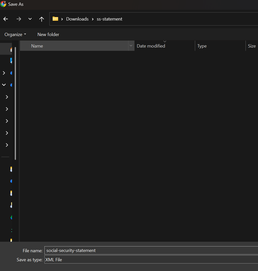Open the recent locations dropdown arrow
This screenshot has height=271, width=258.
pos(30,19)
